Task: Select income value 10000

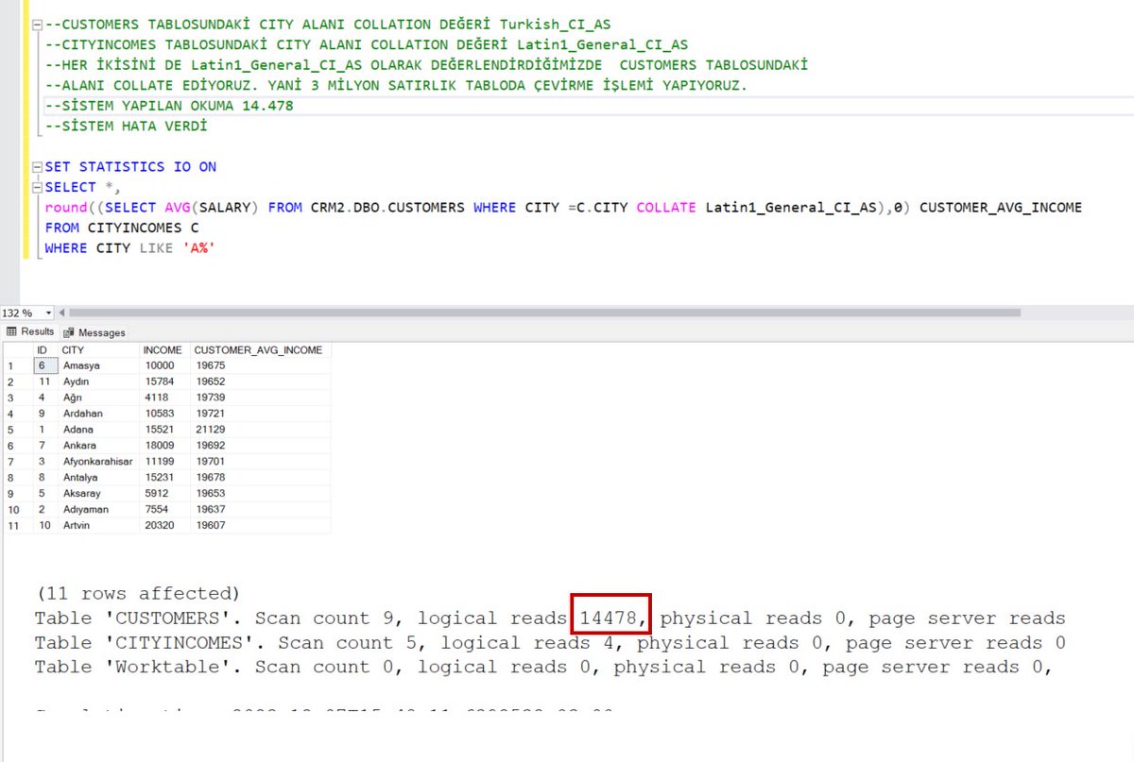Action: coord(164,365)
